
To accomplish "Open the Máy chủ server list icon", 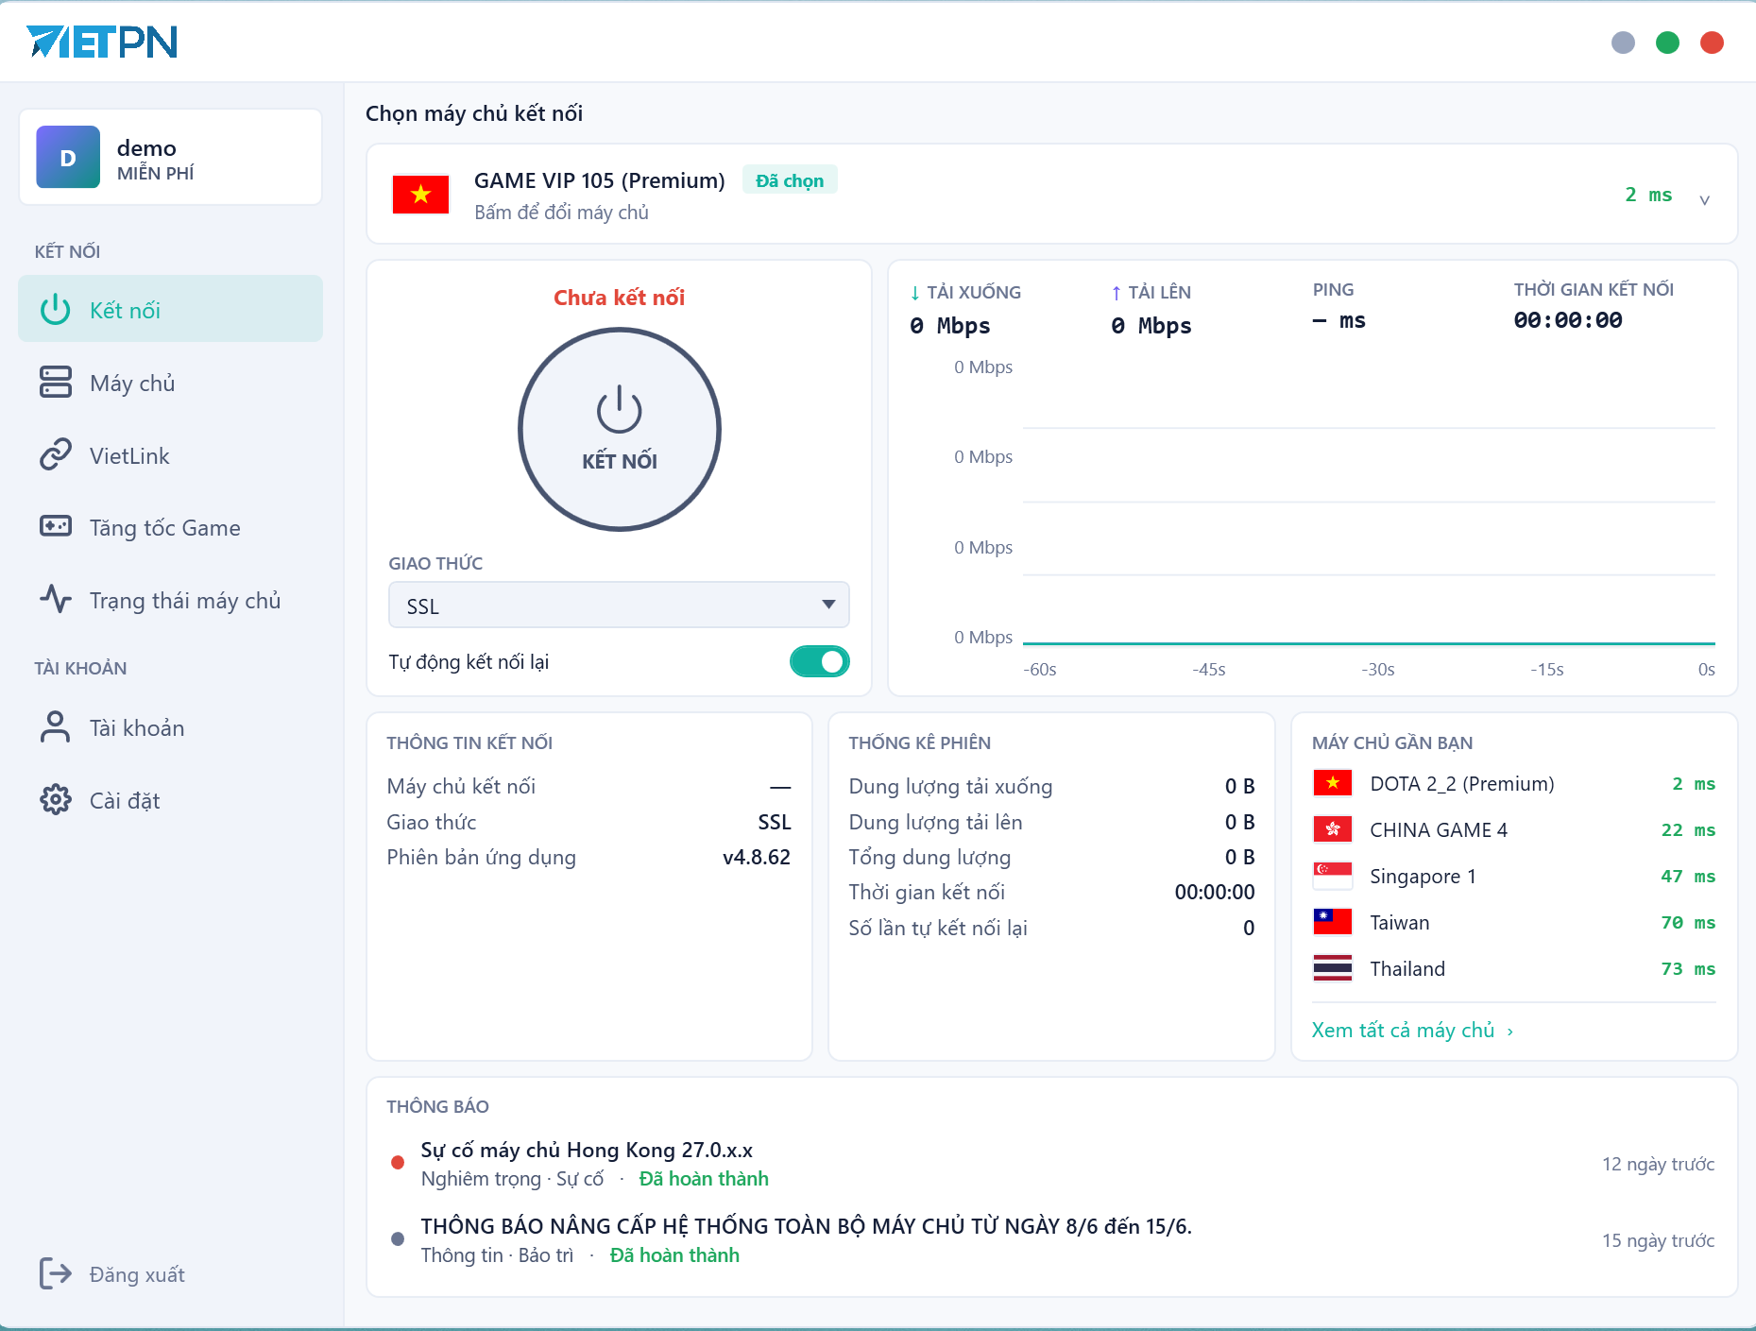I will pos(56,383).
